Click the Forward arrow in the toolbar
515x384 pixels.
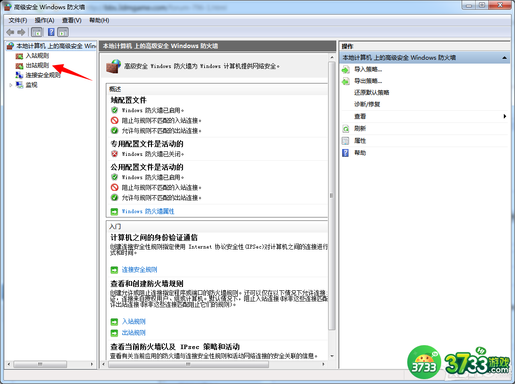[21, 33]
